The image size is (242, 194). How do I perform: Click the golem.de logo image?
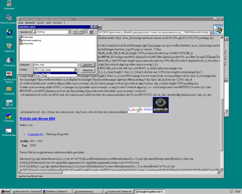[161, 105]
